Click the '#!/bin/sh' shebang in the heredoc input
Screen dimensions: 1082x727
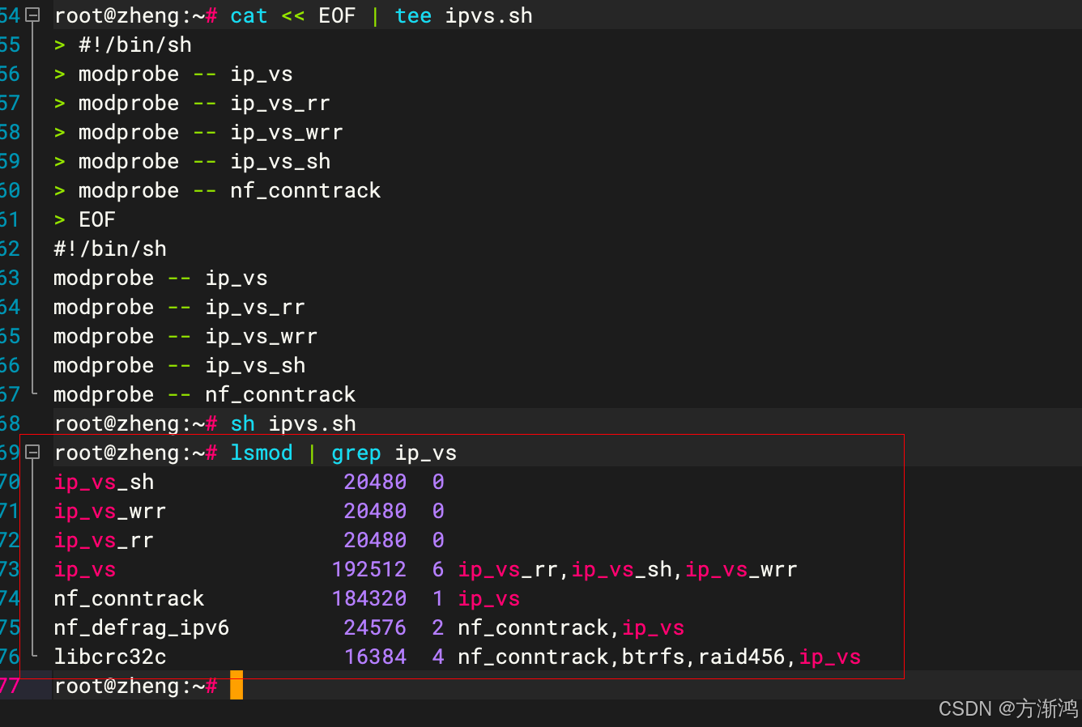point(134,45)
